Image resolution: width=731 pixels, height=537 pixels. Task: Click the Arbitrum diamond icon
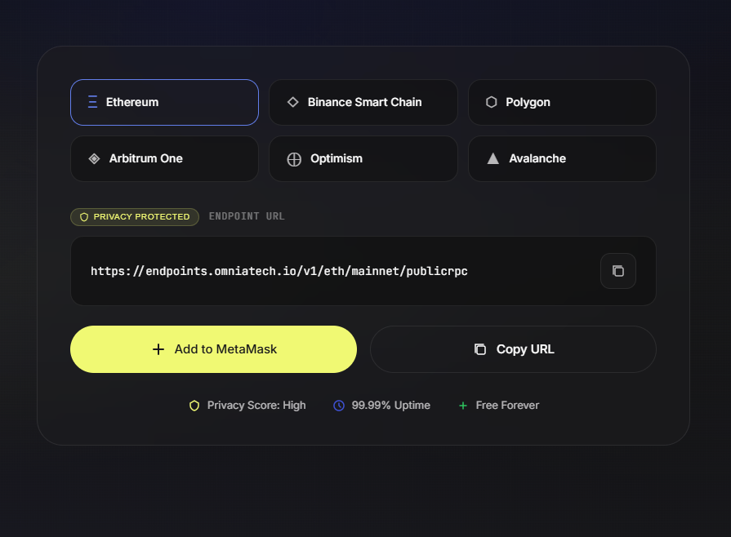pos(94,159)
